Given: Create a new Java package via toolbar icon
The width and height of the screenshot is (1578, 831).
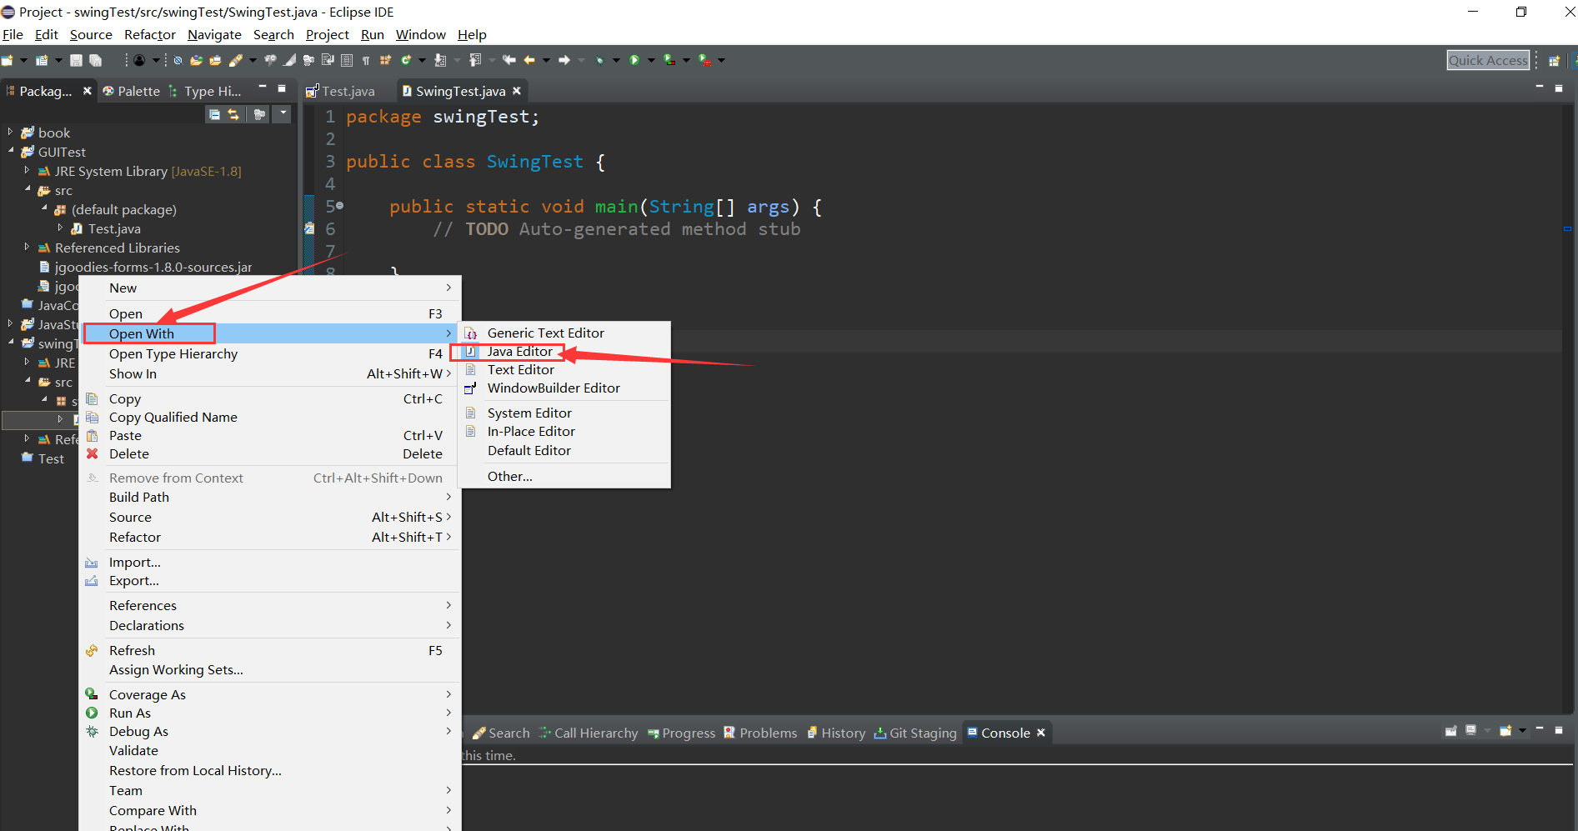Looking at the screenshot, I should [x=386, y=59].
